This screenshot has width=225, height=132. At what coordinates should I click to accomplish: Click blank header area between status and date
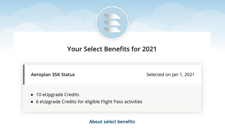(110, 75)
